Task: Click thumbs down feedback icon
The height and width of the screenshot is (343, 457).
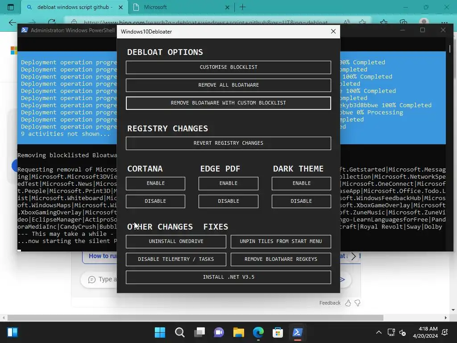Action: point(357,303)
